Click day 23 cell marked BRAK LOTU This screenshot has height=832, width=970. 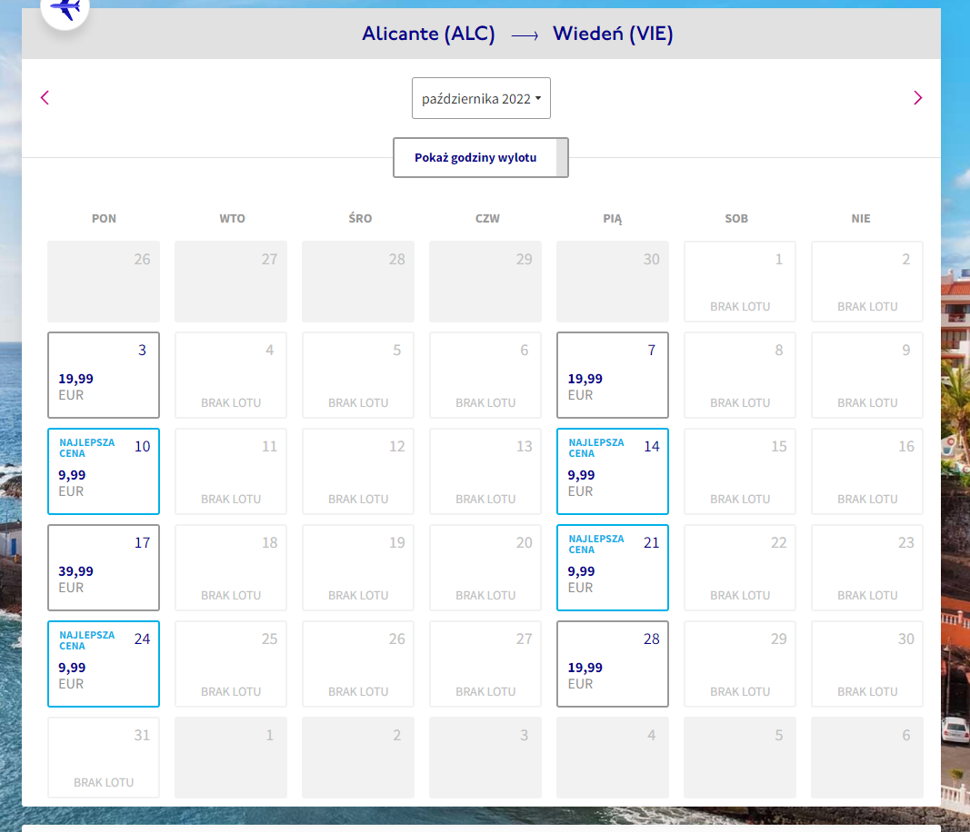pyautogui.click(x=867, y=568)
